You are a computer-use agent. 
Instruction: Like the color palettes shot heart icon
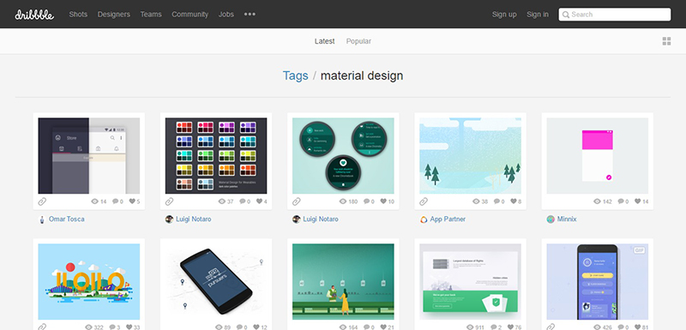[259, 201]
